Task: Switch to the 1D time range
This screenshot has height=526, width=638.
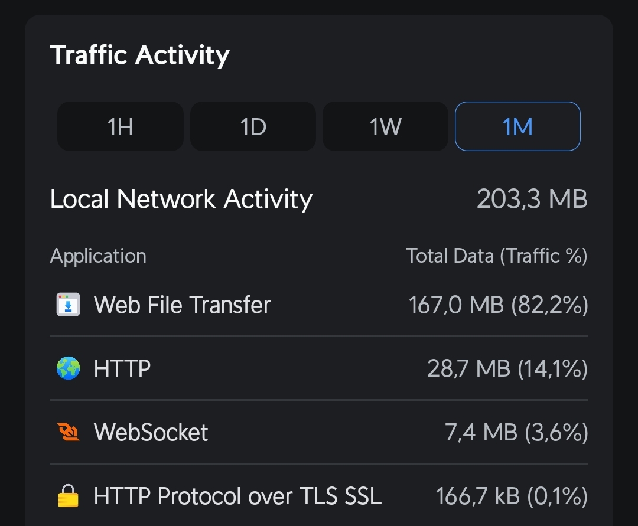Action: point(253,126)
